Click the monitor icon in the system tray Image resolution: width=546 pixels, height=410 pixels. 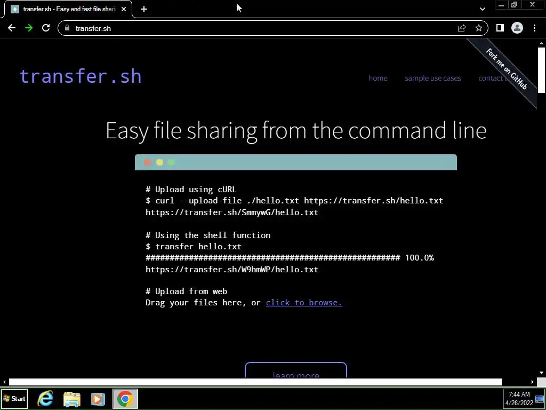pyautogui.click(x=540, y=399)
